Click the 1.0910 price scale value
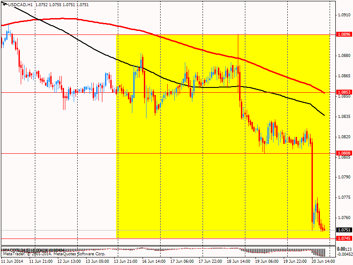353x265 pixels. coord(344,15)
